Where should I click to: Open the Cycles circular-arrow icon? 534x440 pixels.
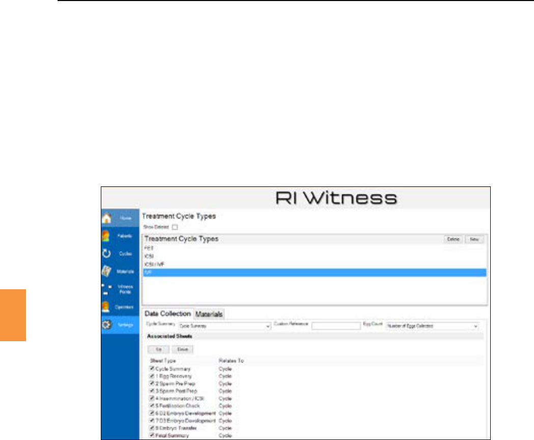tap(106, 254)
